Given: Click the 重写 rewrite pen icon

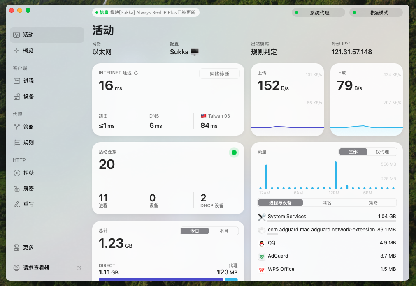Looking at the screenshot, I should pyautogui.click(x=16, y=204).
